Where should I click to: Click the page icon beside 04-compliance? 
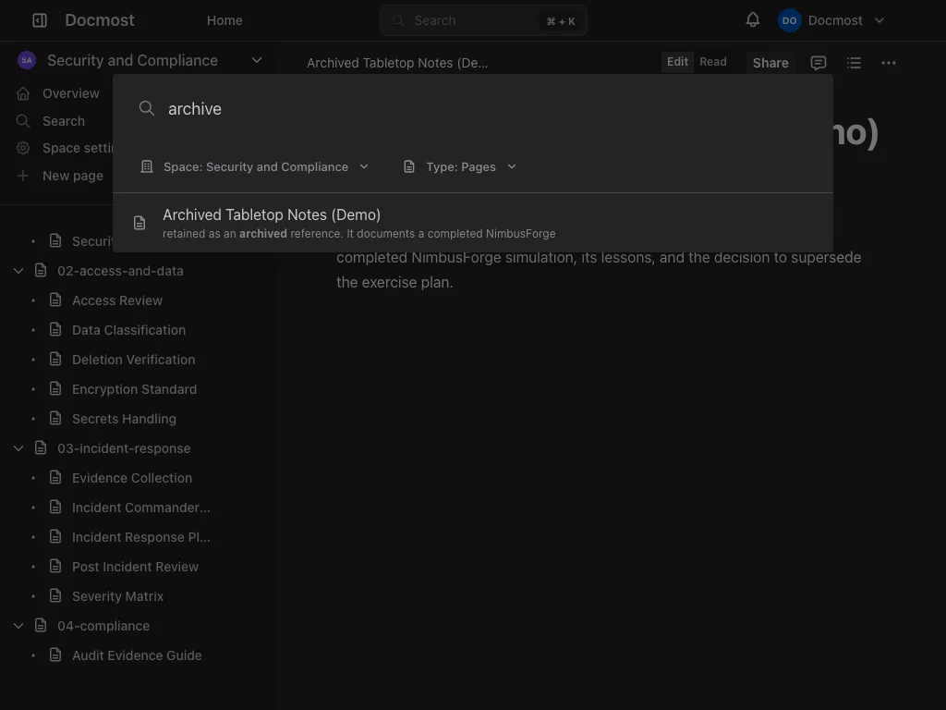pos(41,626)
